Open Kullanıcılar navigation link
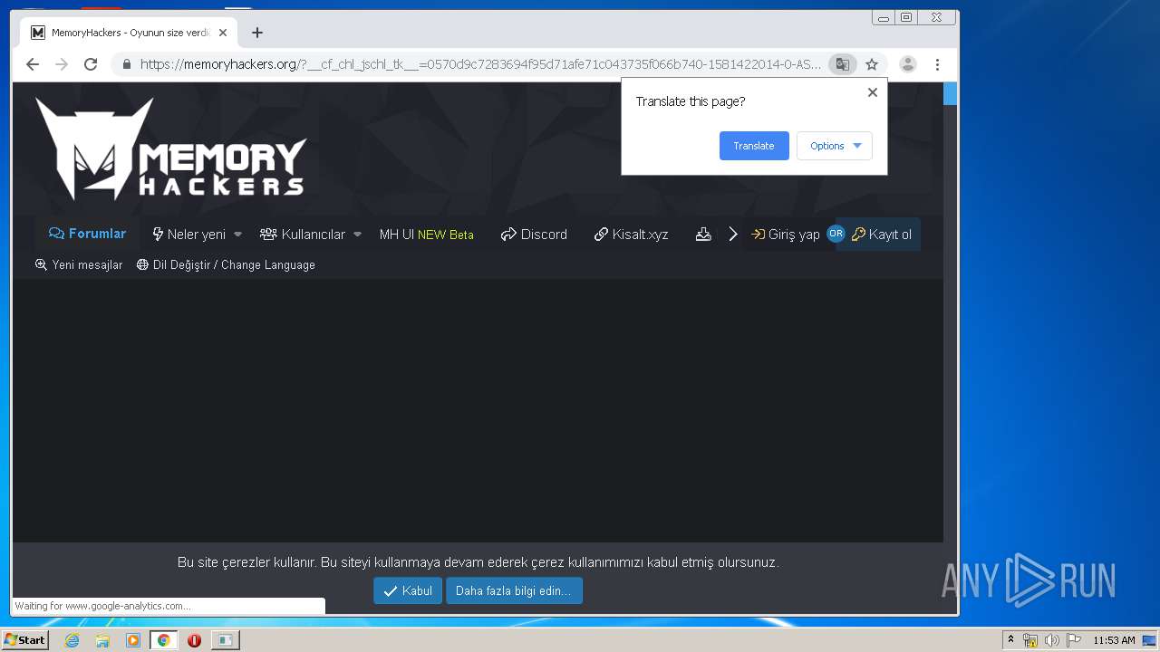Image resolution: width=1160 pixels, height=652 pixels. [303, 235]
